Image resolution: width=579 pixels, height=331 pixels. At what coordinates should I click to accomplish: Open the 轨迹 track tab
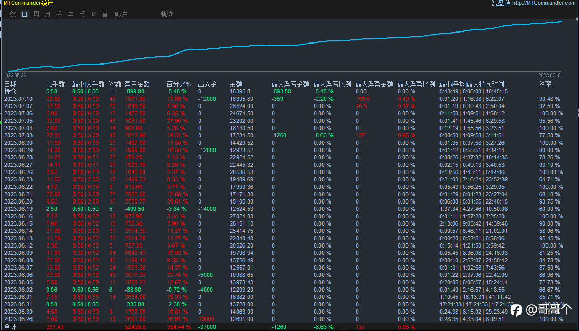point(167,14)
